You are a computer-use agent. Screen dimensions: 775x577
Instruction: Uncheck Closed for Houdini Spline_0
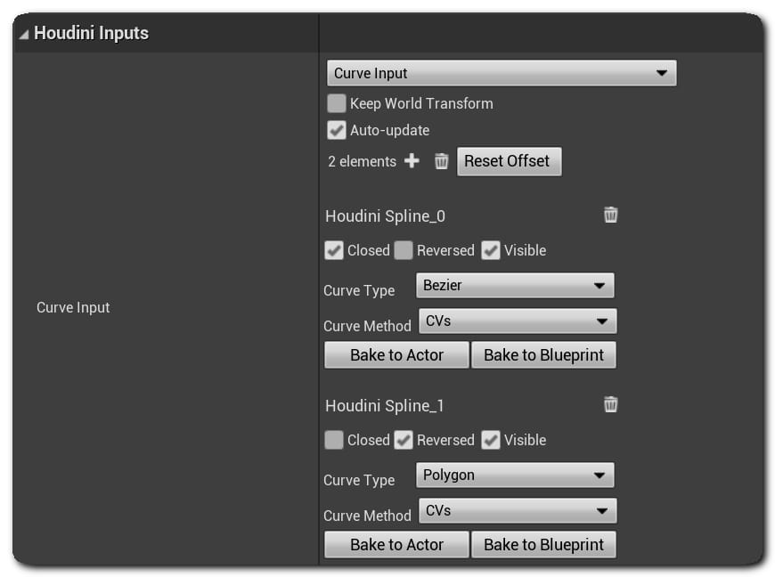point(334,250)
